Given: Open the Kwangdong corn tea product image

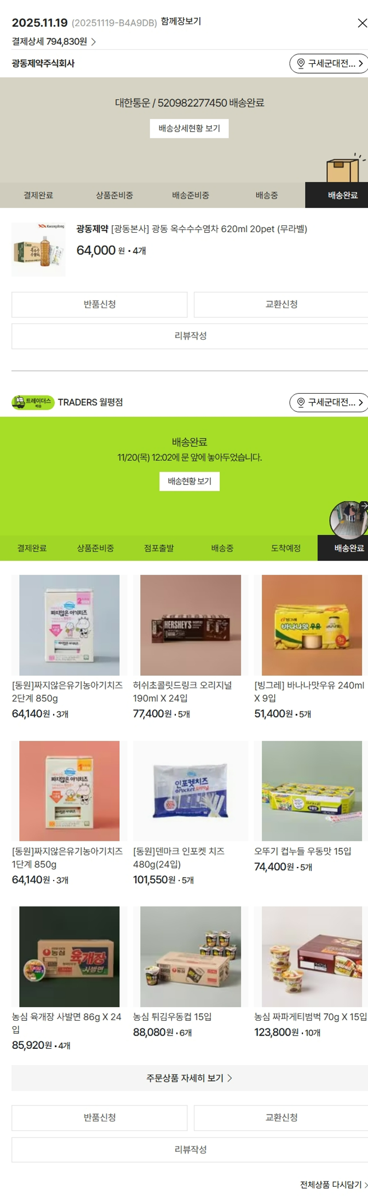Looking at the screenshot, I should (39, 249).
